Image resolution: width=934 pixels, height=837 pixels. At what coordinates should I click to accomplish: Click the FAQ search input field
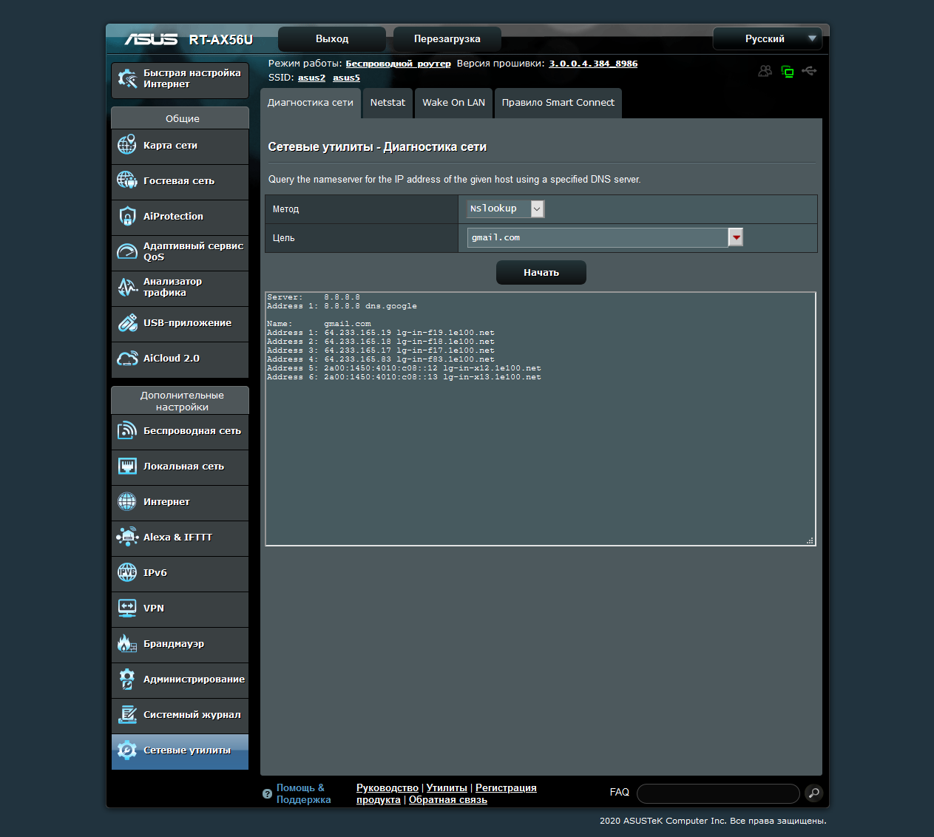tap(718, 793)
